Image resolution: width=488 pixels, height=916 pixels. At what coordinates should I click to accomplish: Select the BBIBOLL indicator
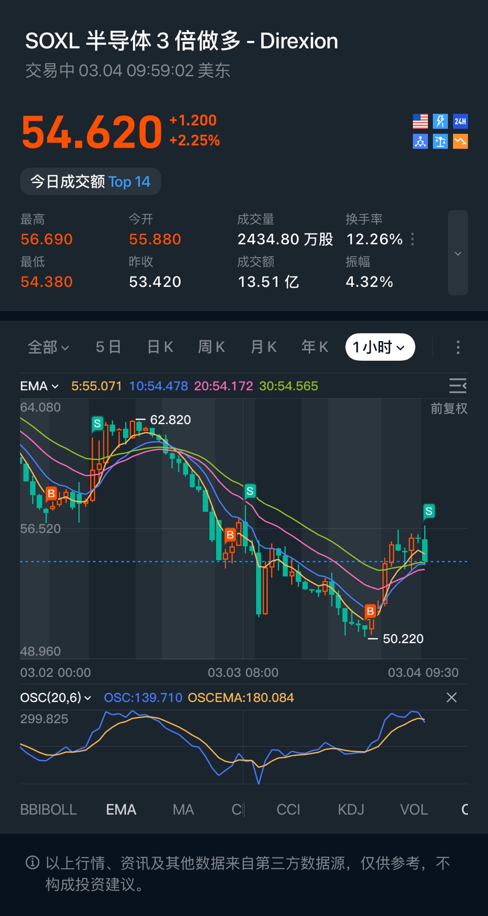click(48, 810)
